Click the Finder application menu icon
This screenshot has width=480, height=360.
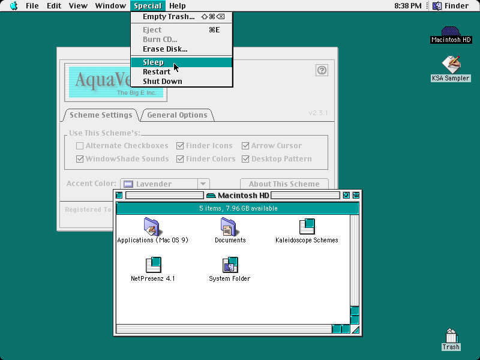click(x=437, y=6)
